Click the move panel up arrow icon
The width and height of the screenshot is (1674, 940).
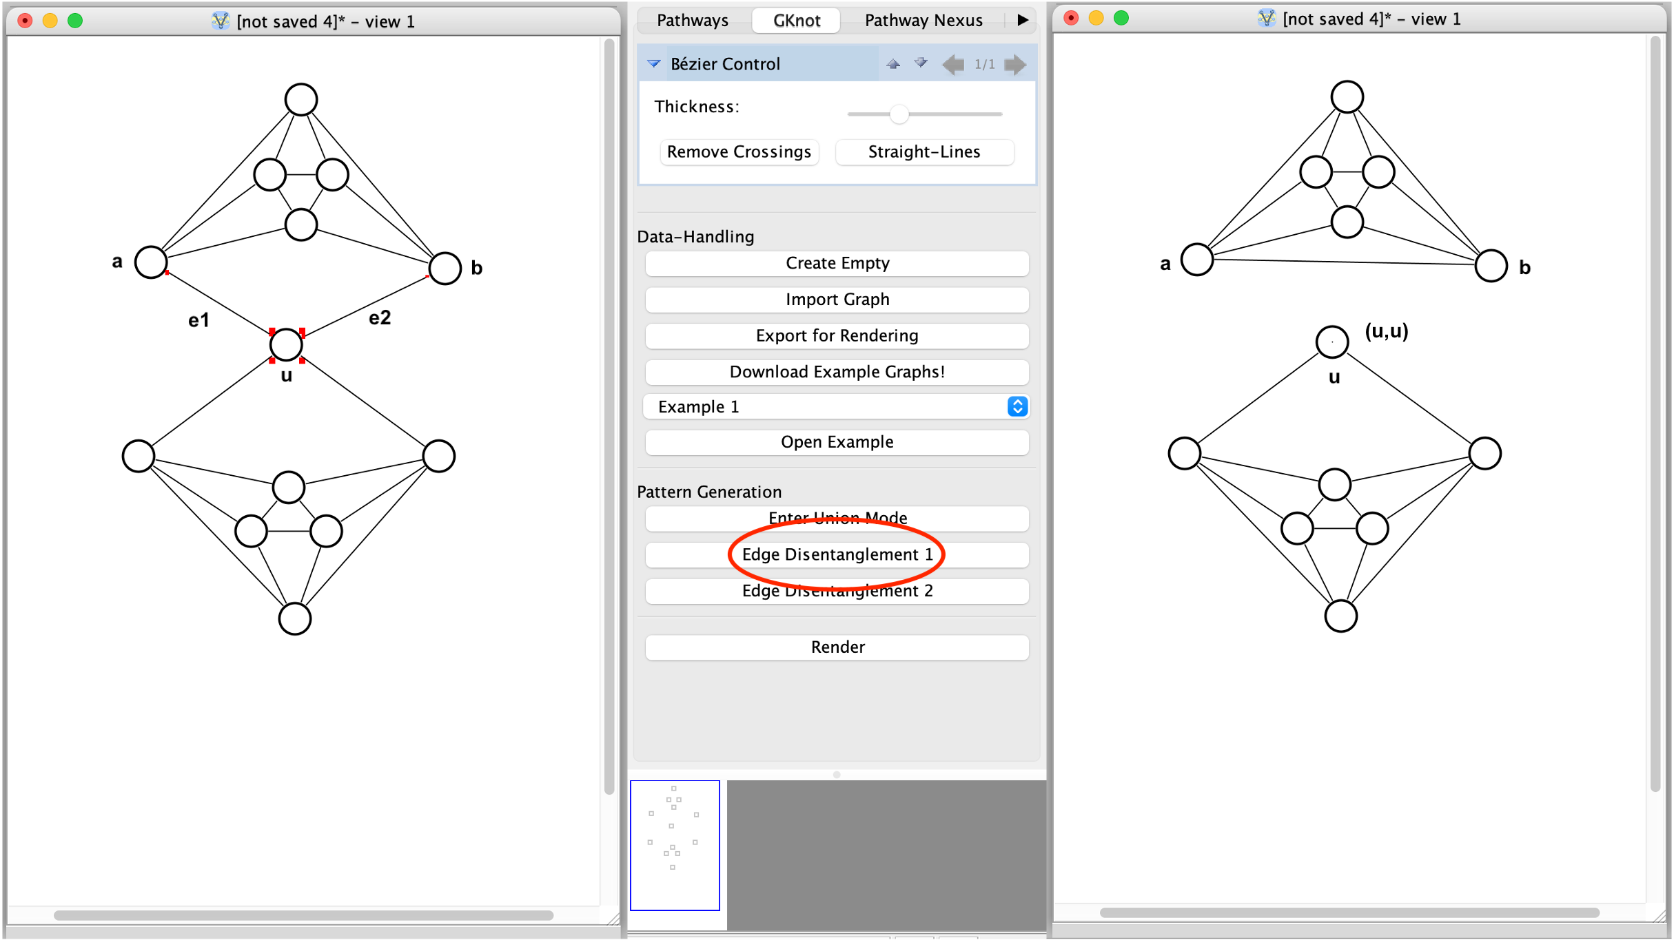point(893,64)
